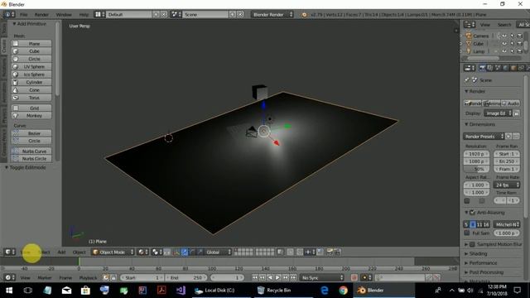
Task: Select the Object properties tab cube icon
Action: (x=513, y=68)
